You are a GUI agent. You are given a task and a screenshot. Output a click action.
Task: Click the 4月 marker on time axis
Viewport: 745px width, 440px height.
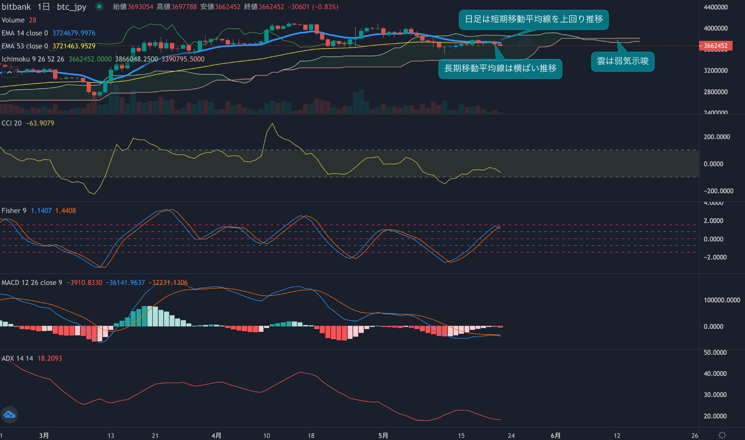click(216, 436)
